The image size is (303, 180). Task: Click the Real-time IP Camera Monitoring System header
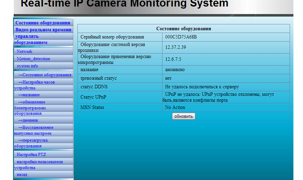(x=124, y=3)
